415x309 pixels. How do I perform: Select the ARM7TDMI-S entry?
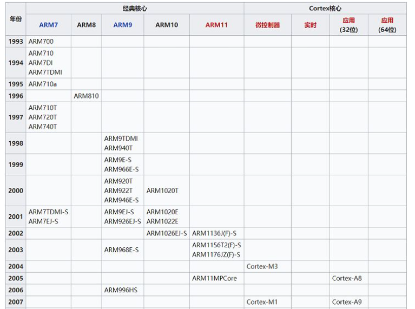click(49, 212)
